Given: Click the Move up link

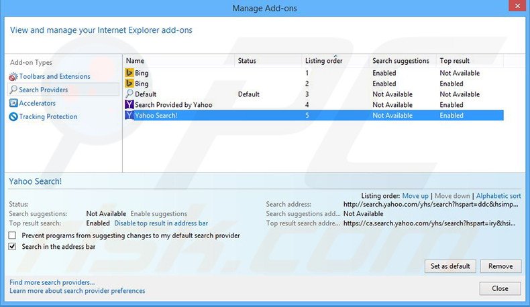Looking at the screenshot, I should click(x=415, y=196).
